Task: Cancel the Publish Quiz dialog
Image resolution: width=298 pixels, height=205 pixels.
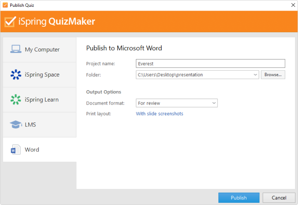Action: 279,198
